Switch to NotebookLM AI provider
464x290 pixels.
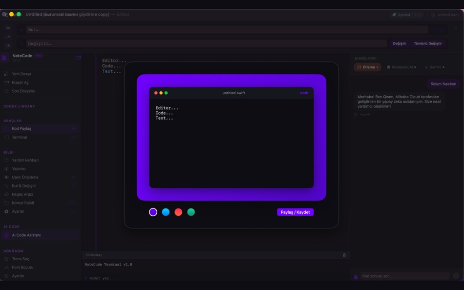401,67
